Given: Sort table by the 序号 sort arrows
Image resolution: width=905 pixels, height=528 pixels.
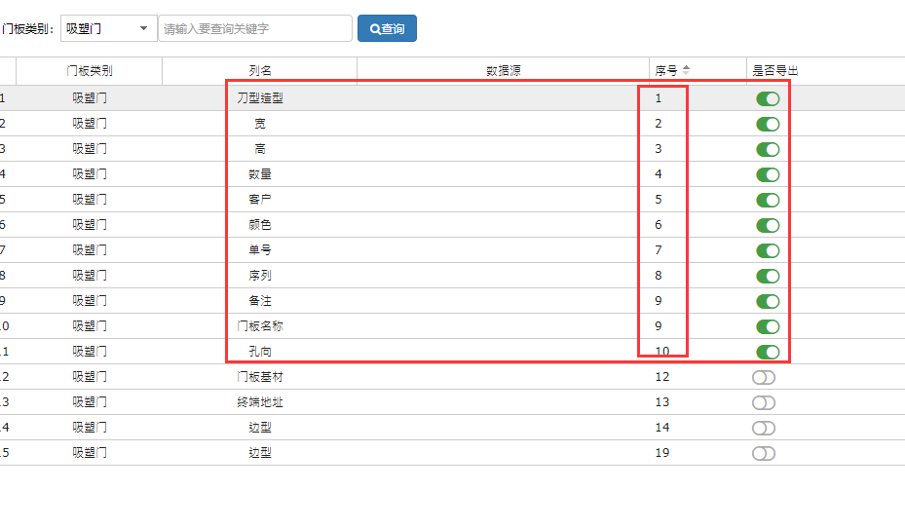Looking at the screenshot, I should pyautogui.click(x=686, y=70).
